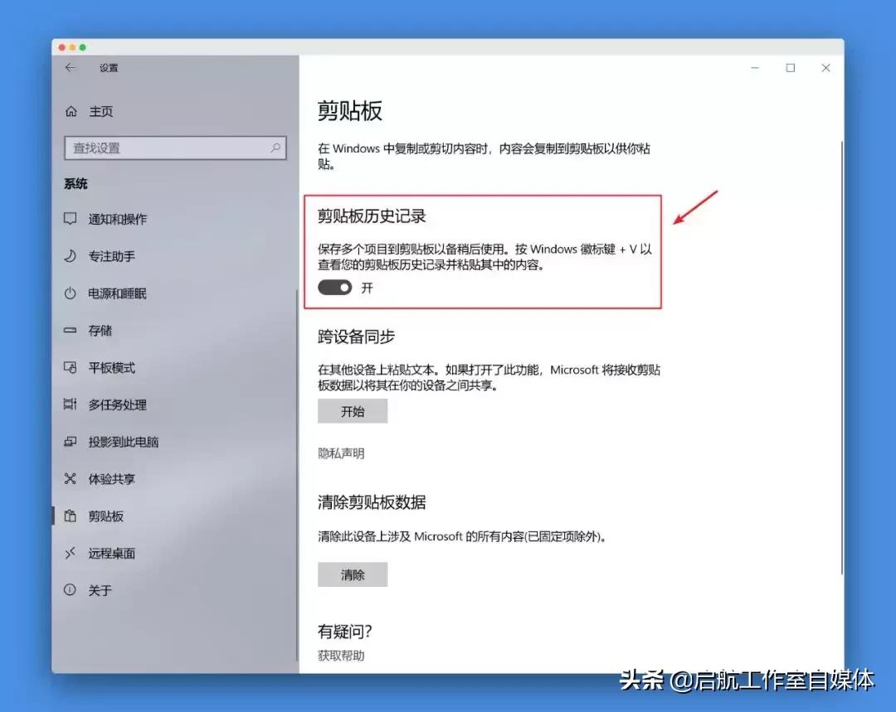
Task: Click the search magnifier icon
Action: click(x=275, y=148)
